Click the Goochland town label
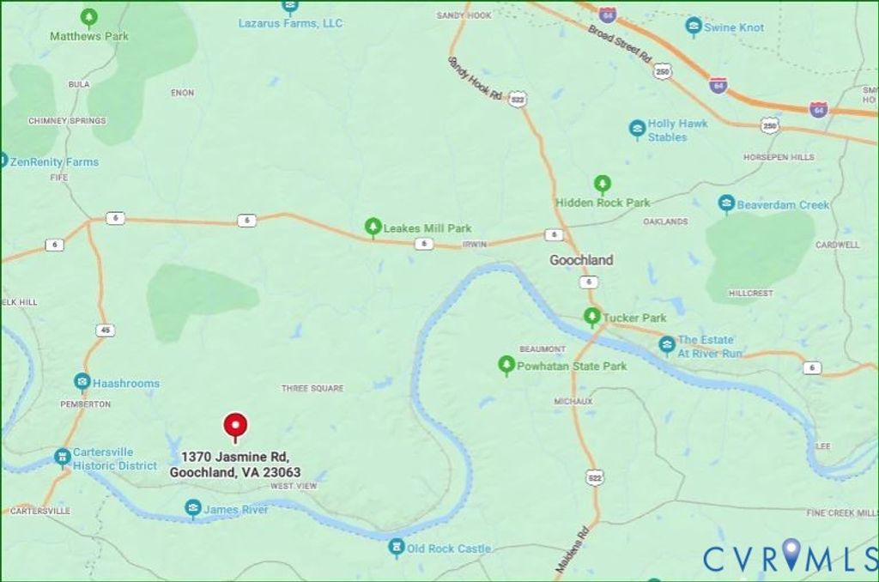 point(581,260)
